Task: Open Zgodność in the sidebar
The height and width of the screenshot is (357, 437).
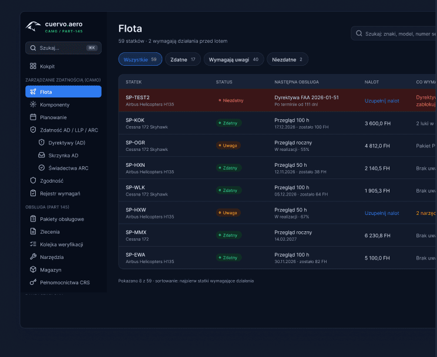Action: [63, 181]
